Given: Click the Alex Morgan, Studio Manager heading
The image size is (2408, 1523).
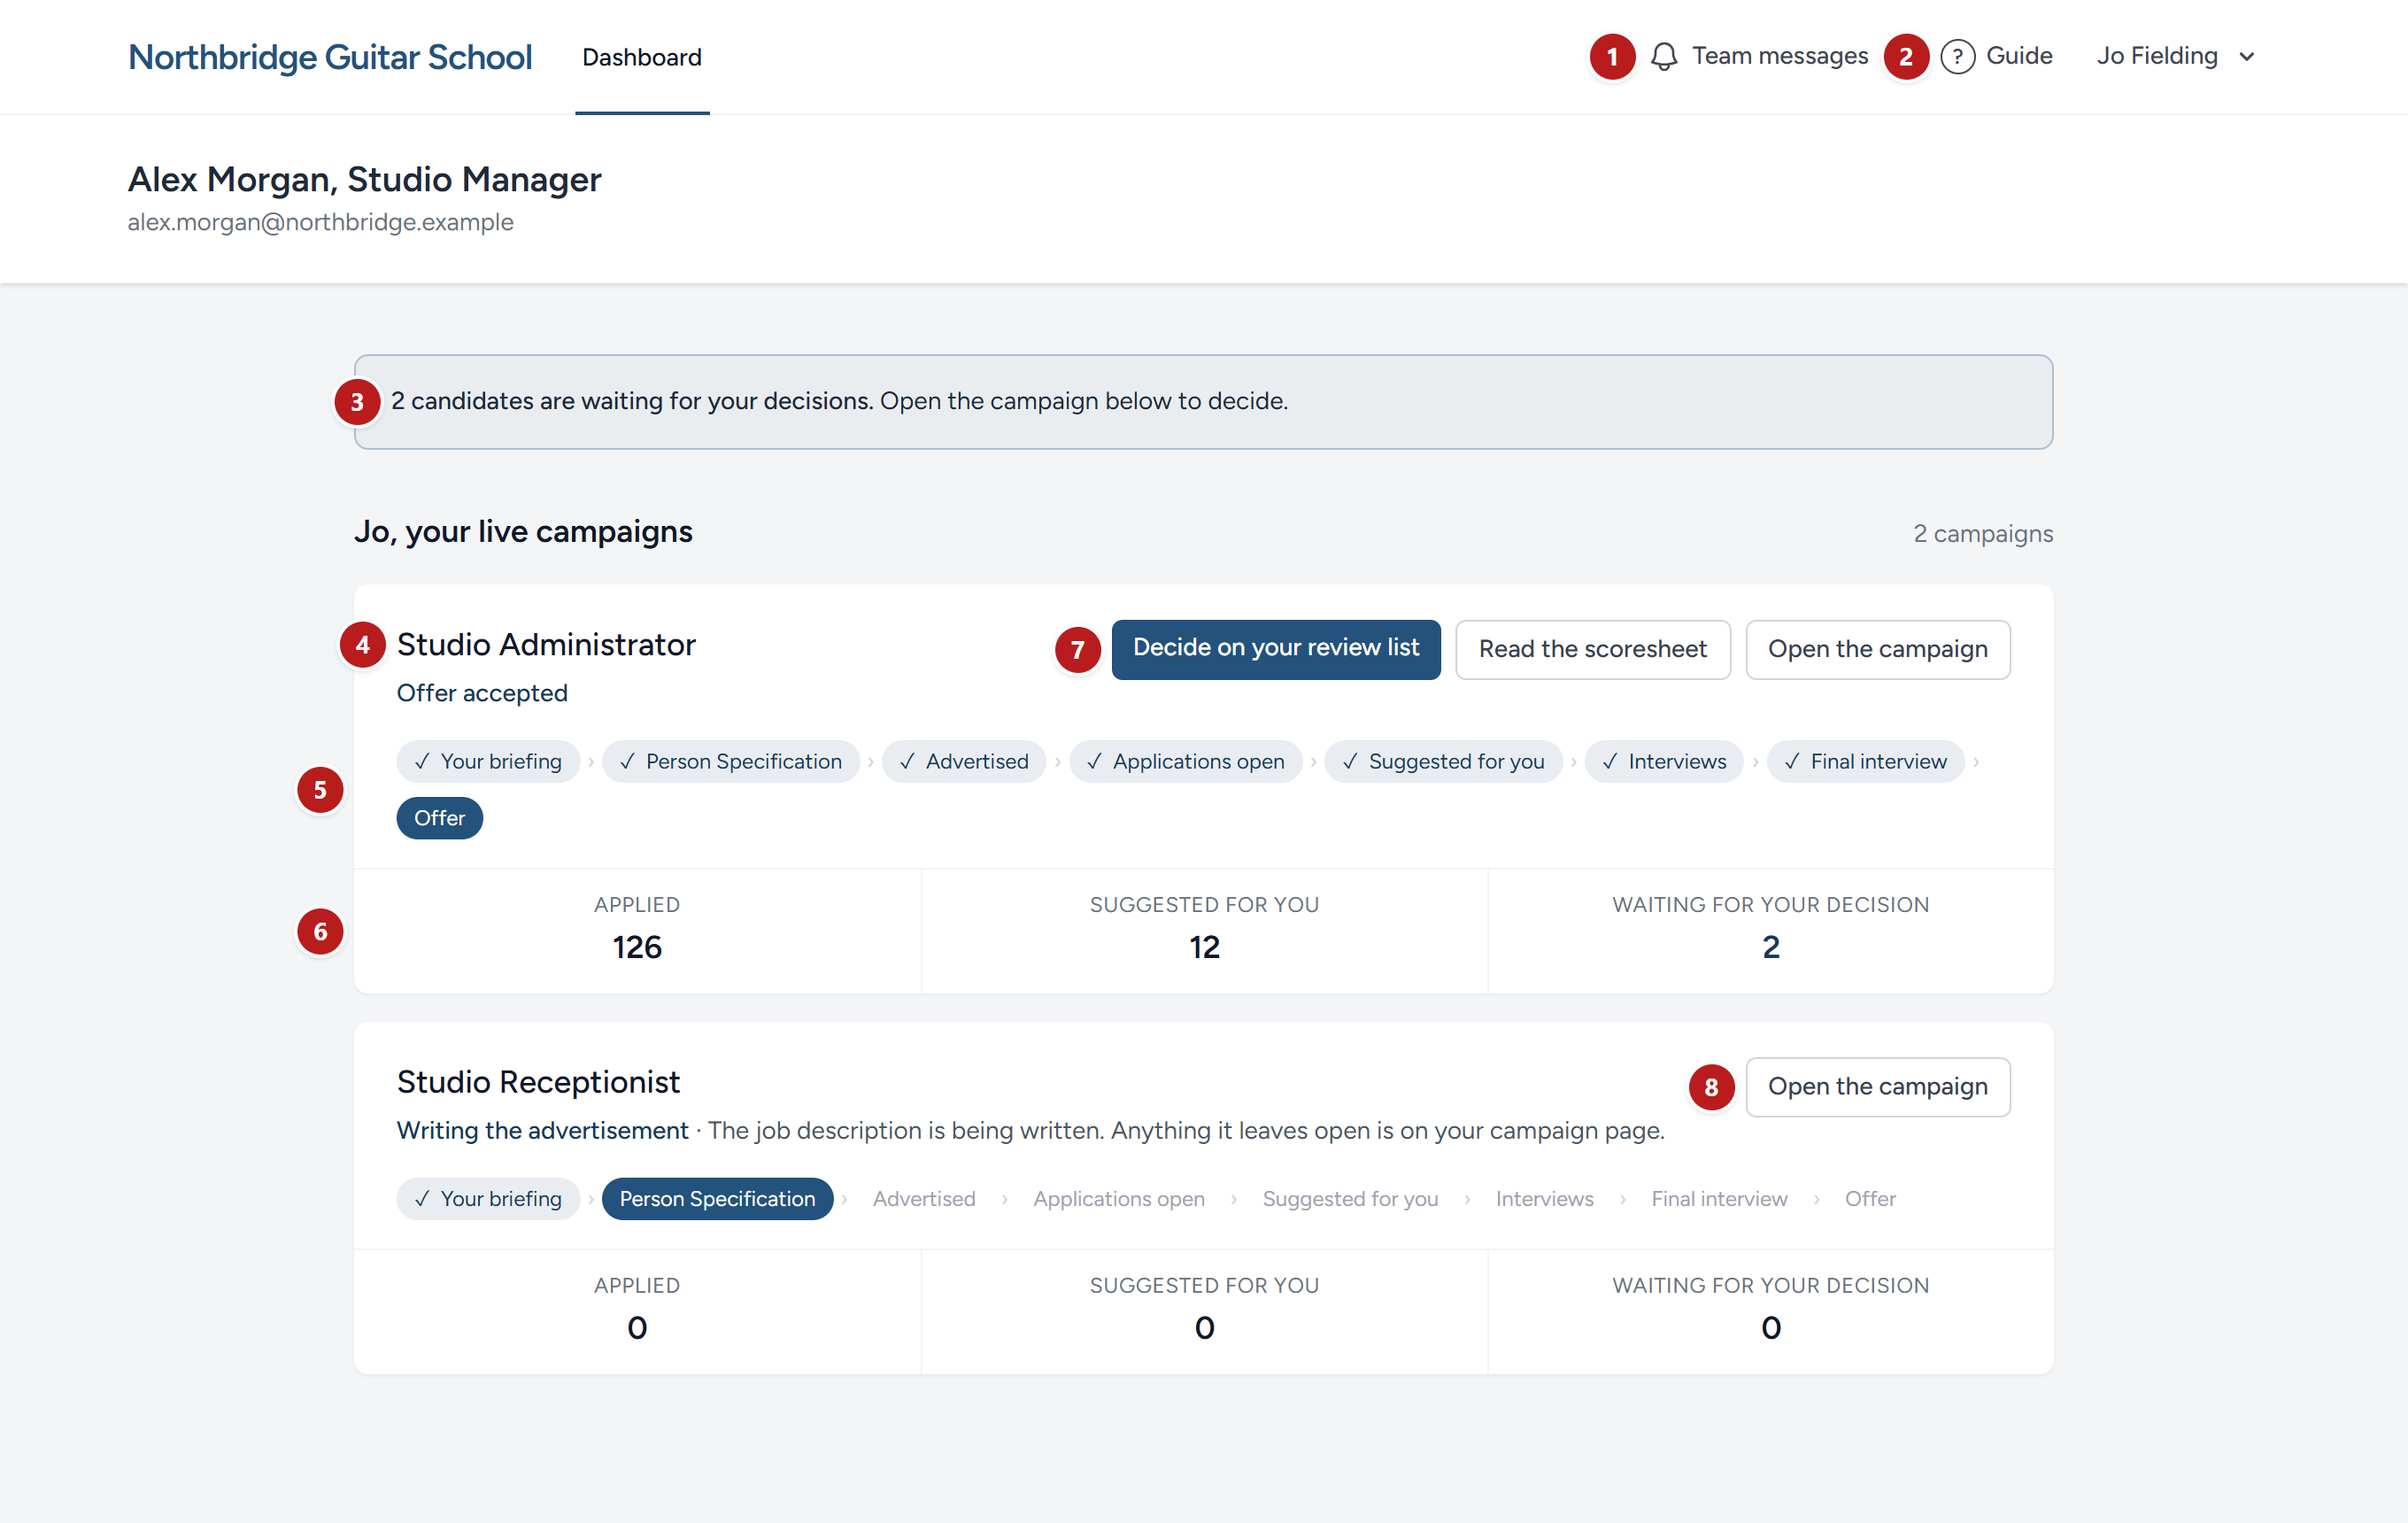Looking at the screenshot, I should click(x=365, y=180).
